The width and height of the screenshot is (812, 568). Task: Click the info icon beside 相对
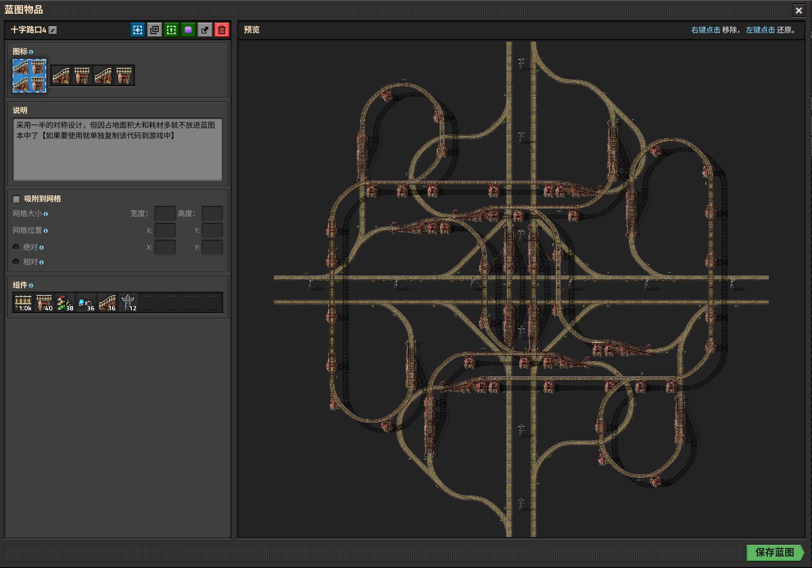pos(42,262)
